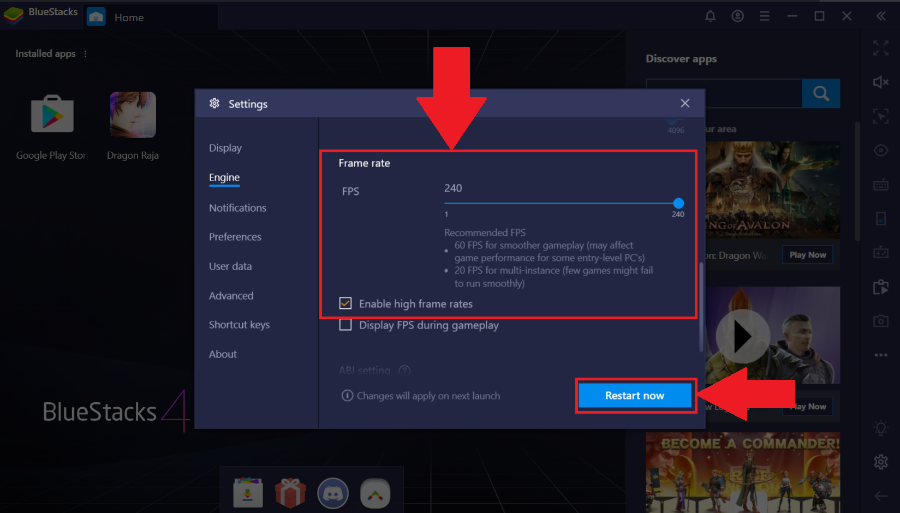Open the Notifications settings section
Screen dimensions: 900x513
[x=237, y=208]
